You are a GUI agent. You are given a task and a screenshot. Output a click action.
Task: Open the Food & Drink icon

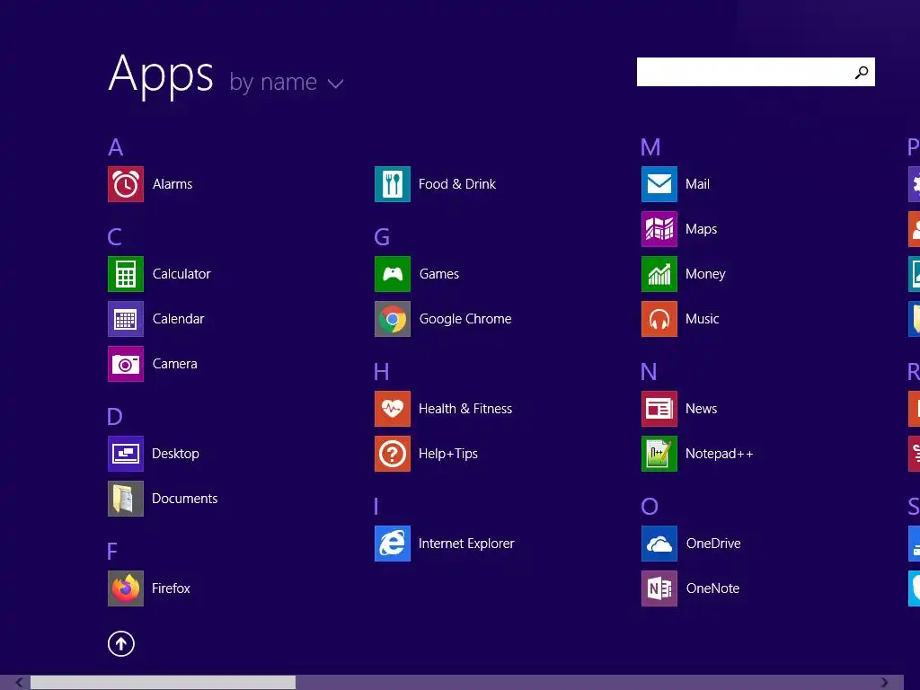393,184
